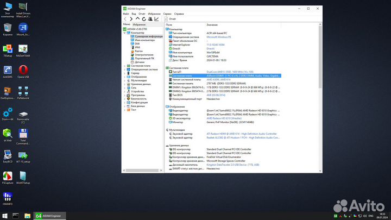The height and width of the screenshot is (220, 391).
Task: Select База данных in the tree
Action: (x=136, y=106)
